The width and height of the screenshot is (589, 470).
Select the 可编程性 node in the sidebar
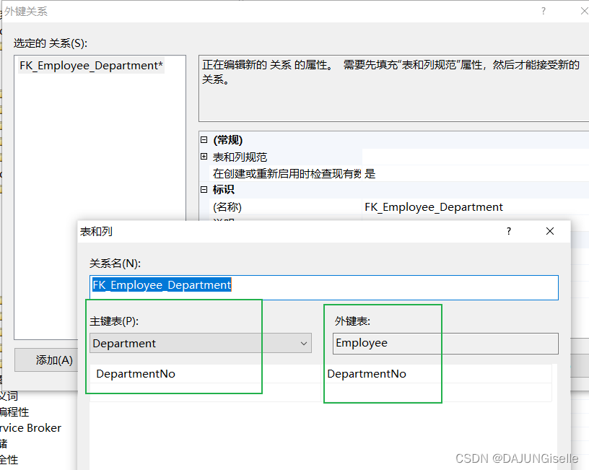14,412
